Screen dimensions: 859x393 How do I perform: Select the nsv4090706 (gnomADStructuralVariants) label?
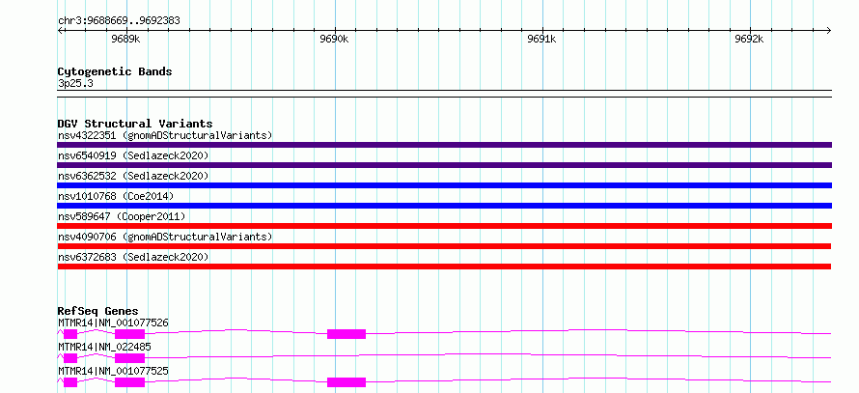point(165,237)
